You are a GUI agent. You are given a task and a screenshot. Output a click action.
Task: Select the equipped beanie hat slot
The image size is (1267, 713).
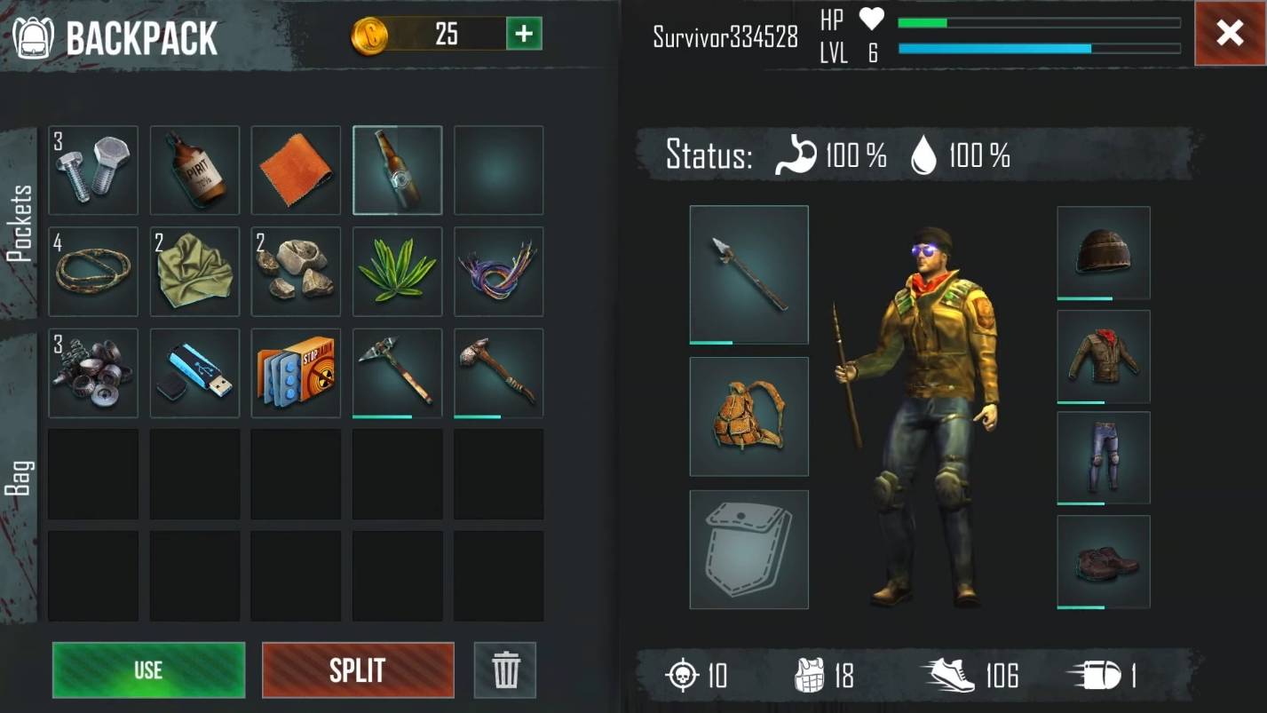[1104, 253]
